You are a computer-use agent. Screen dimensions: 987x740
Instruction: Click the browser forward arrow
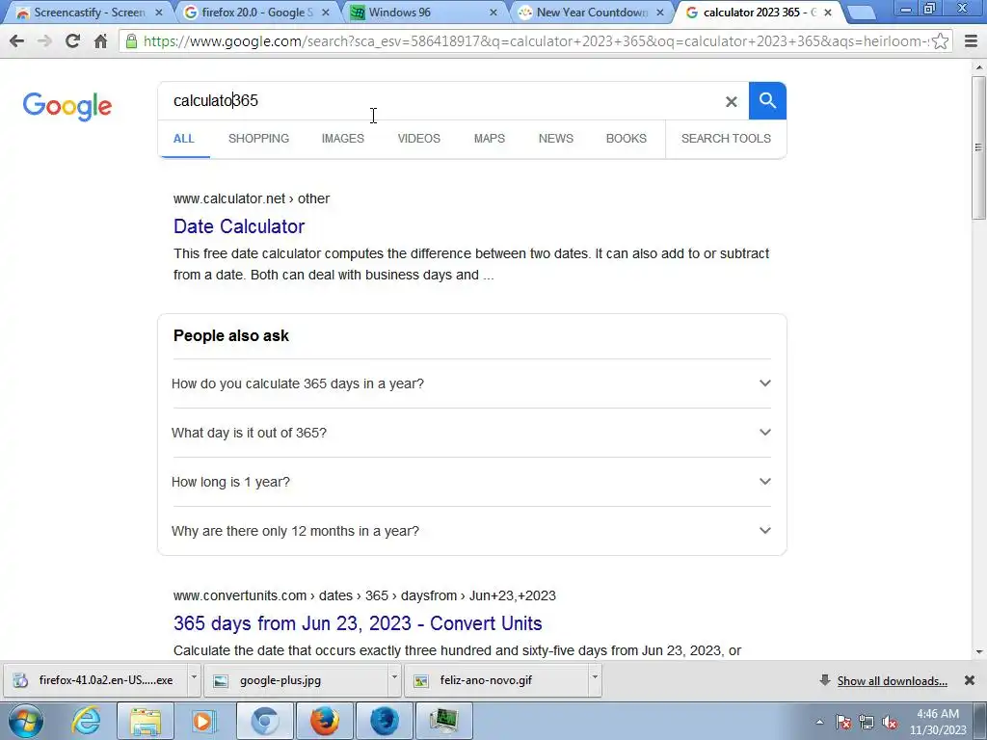[44, 41]
